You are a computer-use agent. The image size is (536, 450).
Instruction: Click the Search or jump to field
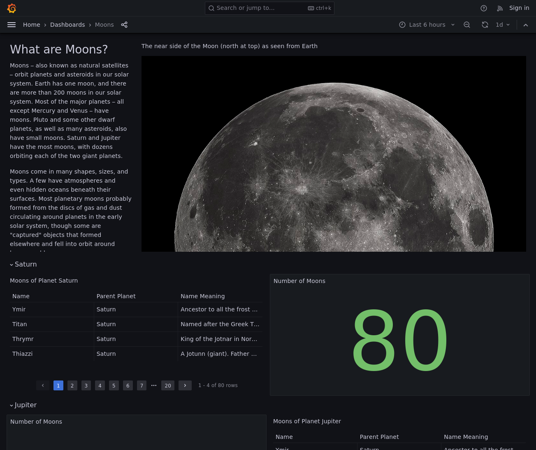(269, 8)
